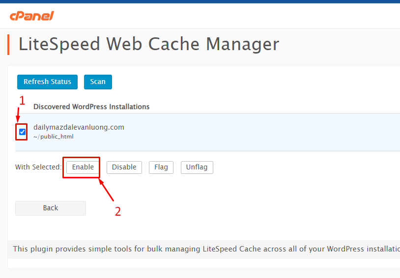Click the dailymazdalevanluong.com domain text
The height and width of the screenshot is (278, 400).
pos(79,127)
